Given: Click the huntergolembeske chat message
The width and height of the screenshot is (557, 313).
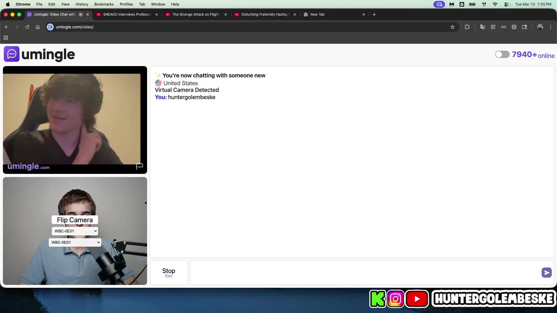Looking at the screenshot, I should pyautogui.click(x=191, y=97).
